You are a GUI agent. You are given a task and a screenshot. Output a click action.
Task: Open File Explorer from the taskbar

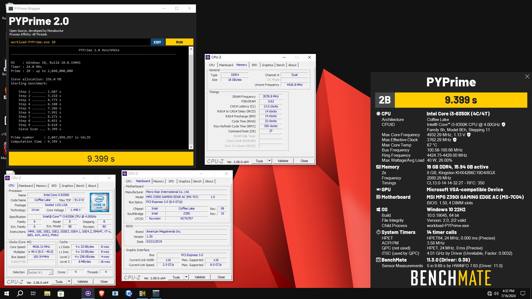click(47, 293)
